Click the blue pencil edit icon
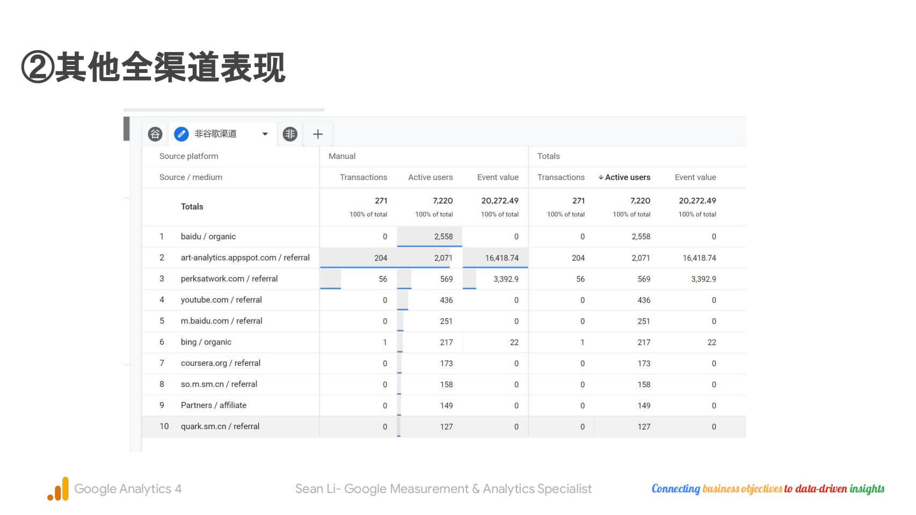This screenshot has height=515, width=916. point(181,134)
